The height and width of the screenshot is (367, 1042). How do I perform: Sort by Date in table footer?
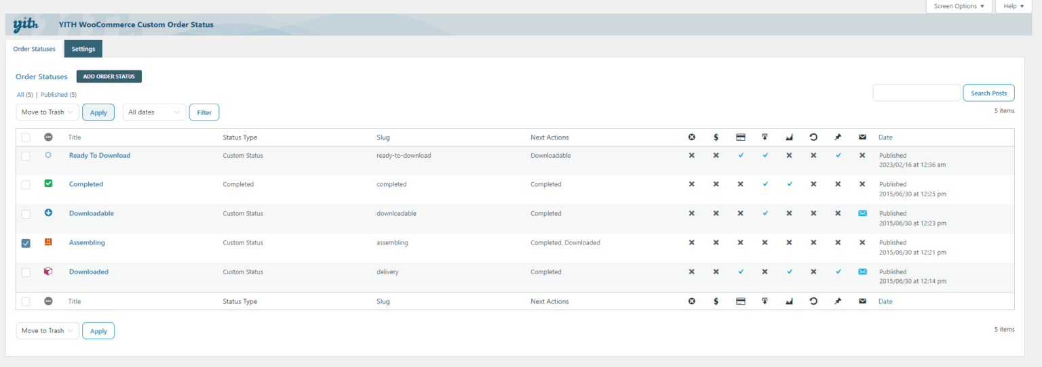[885, 301]
